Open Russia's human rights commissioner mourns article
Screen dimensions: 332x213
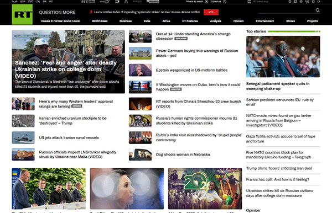click(196, 121)
